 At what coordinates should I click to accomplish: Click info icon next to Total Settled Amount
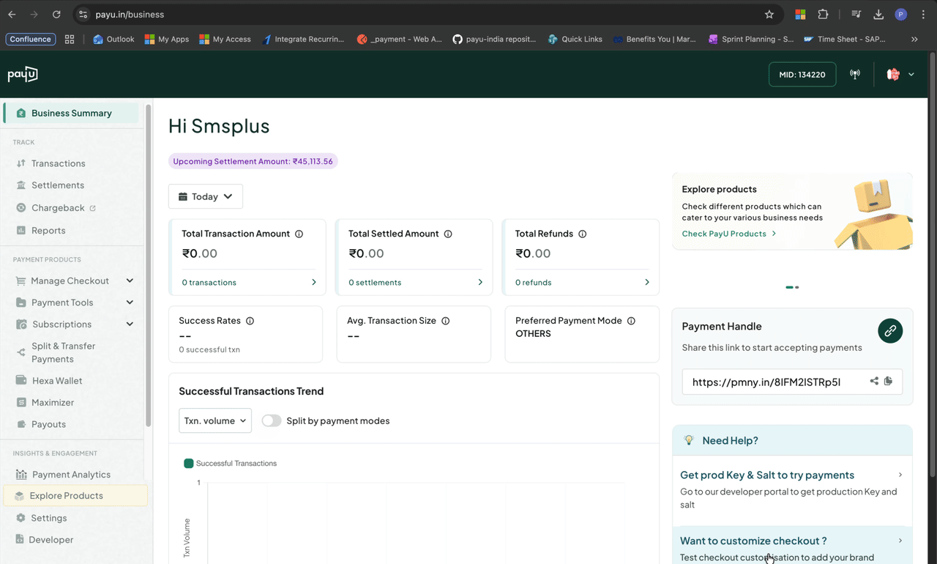coord(448,234)
